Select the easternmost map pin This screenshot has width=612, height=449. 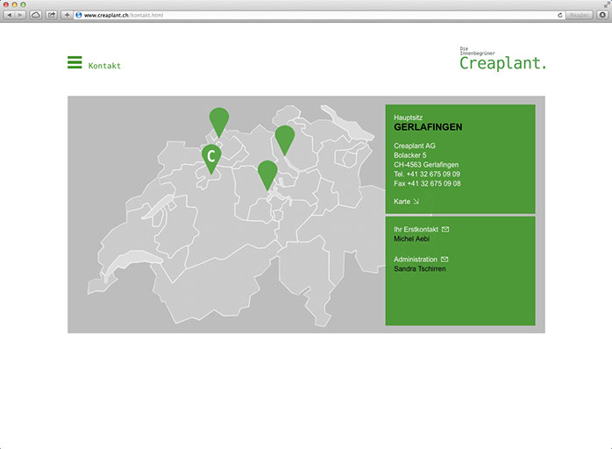click(284, 138)
